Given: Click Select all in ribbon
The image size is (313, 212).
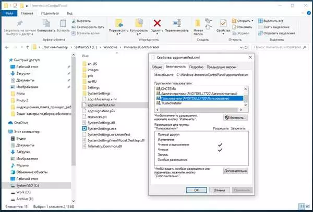Looking at the screenshot, I should point(271,21).
